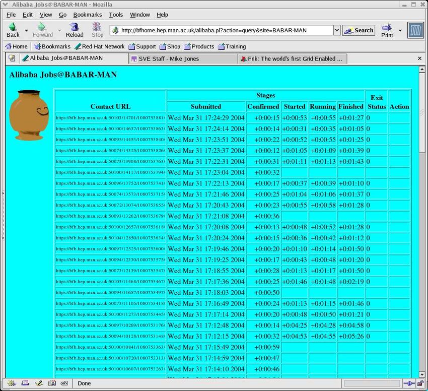Viewport: 428px width, 391px height.
Task: Open Composer from the status bar icon
Action: coord(39,383)
